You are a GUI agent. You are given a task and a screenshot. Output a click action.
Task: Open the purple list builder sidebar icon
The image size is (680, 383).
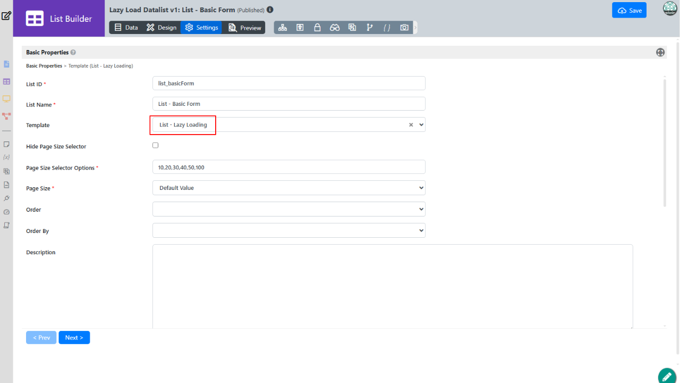pos(6,81)
